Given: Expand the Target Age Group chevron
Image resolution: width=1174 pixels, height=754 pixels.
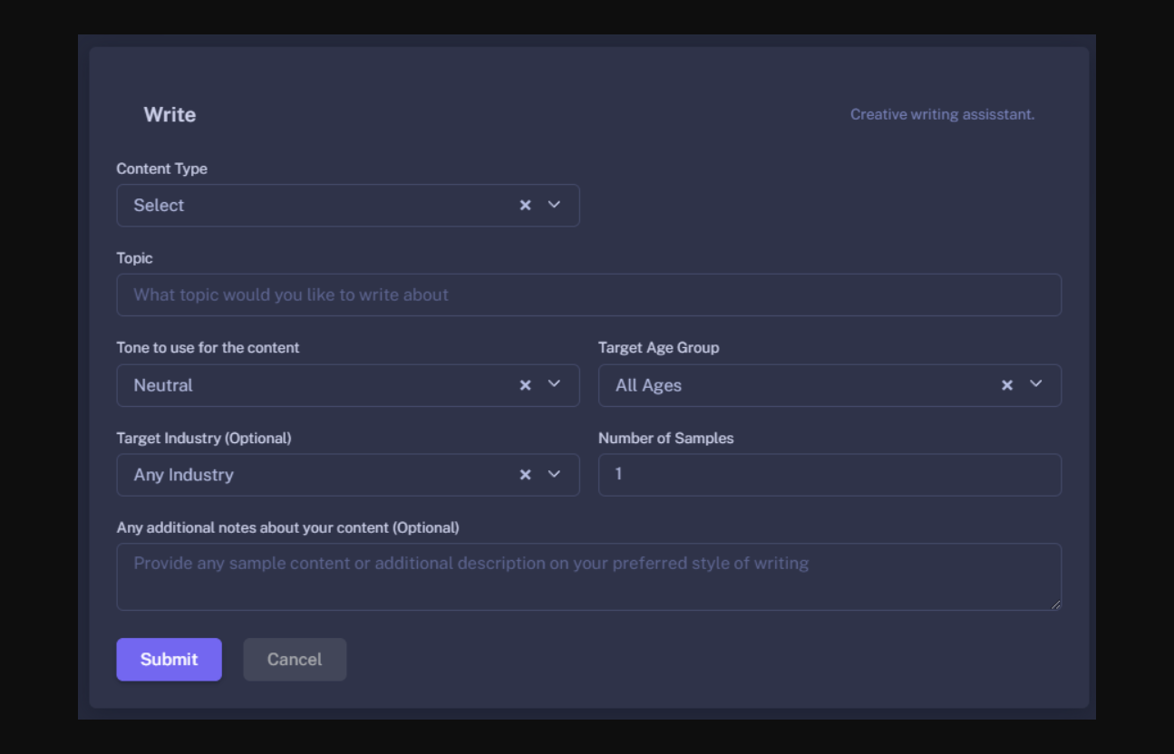Looking at the screenshot, I should coord(1036,384).
